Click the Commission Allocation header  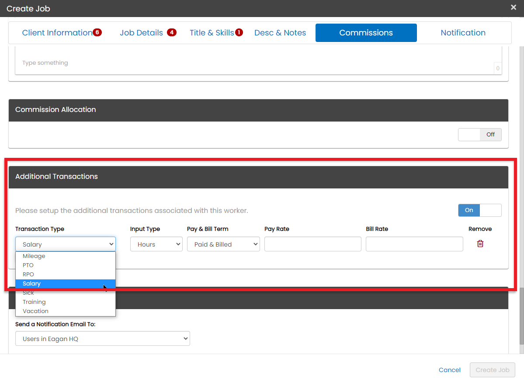tap(258, 110)
